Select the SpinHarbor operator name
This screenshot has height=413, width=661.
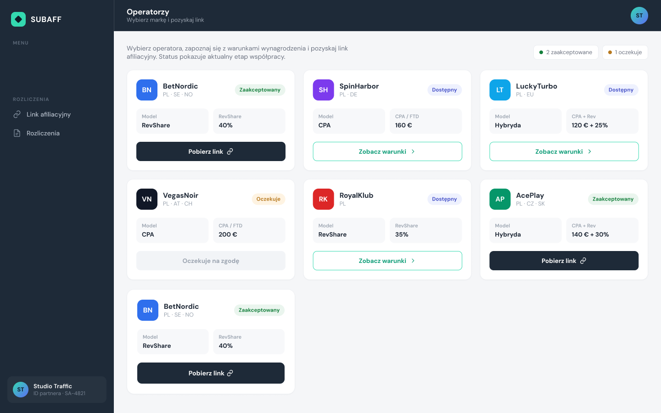point(359,86)
